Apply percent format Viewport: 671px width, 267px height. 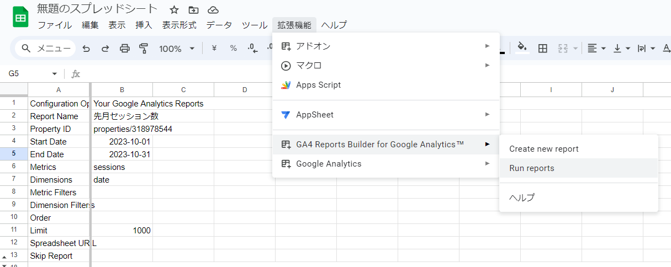pyautogui.click(x=234, y=49)
